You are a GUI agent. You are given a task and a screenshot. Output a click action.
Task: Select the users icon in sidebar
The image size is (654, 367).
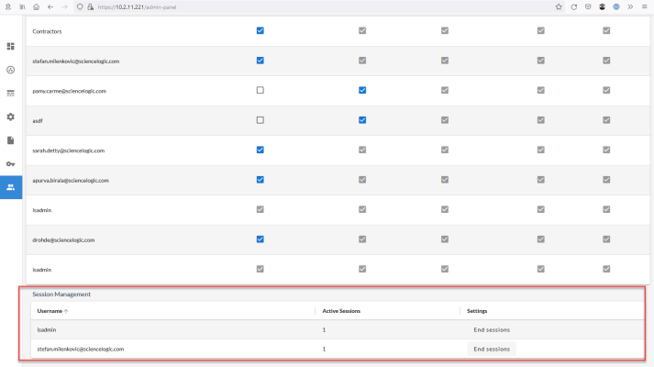pyautogui.click(x=11, y=187)
